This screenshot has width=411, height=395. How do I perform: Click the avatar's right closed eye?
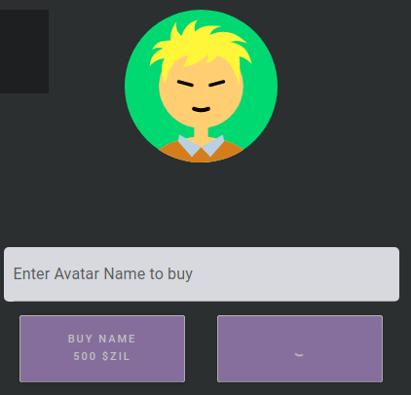217,84
